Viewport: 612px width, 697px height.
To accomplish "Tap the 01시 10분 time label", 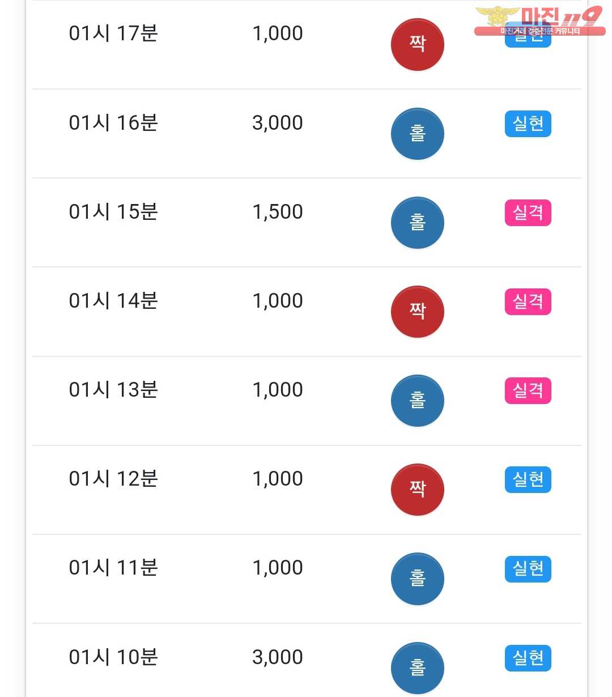I will point(113,657).
